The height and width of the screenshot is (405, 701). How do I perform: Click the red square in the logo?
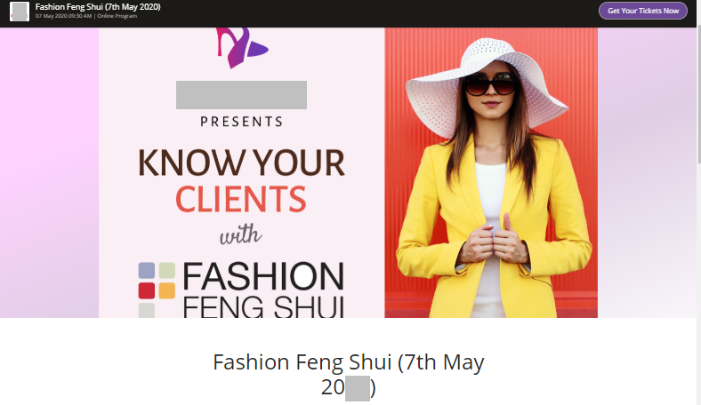147,290
